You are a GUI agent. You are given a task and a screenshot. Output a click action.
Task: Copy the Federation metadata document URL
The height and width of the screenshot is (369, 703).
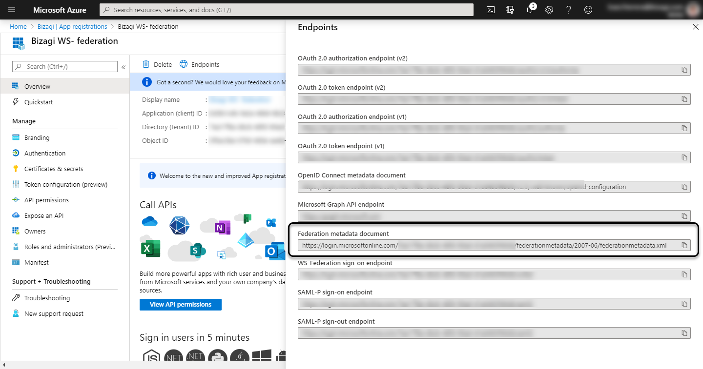(684, 245)
